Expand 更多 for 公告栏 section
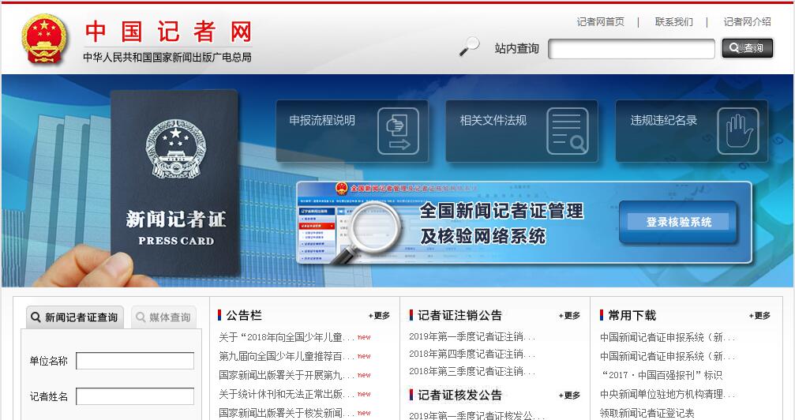The image size is (795, 420). (x=379, y=316)
